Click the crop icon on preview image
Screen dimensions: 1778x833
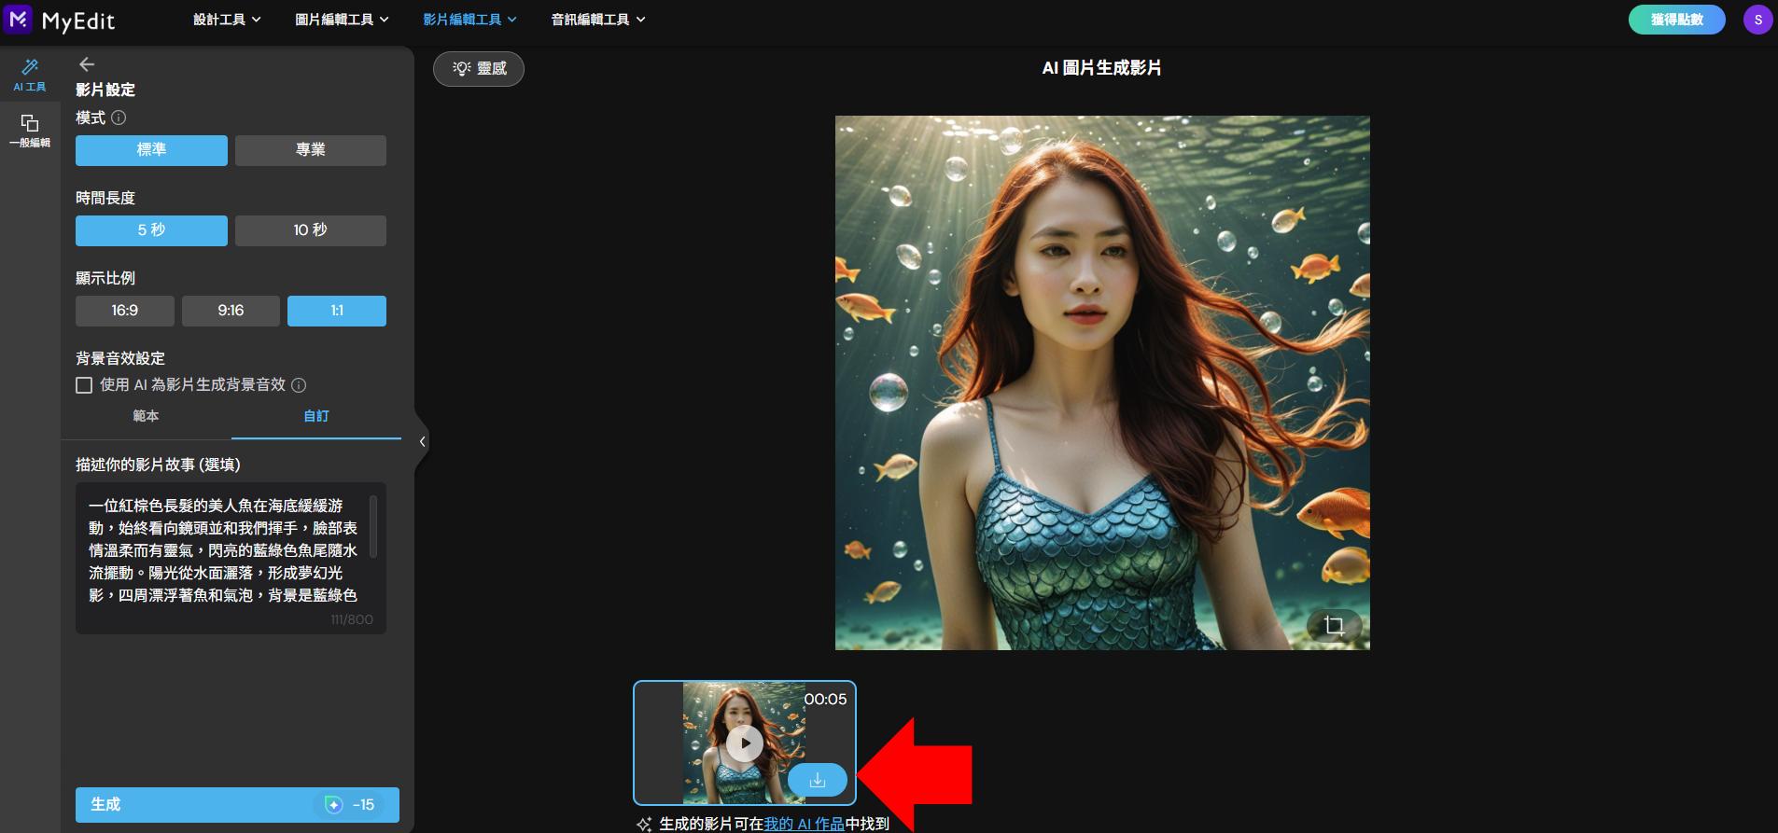tap(1334, 625)
